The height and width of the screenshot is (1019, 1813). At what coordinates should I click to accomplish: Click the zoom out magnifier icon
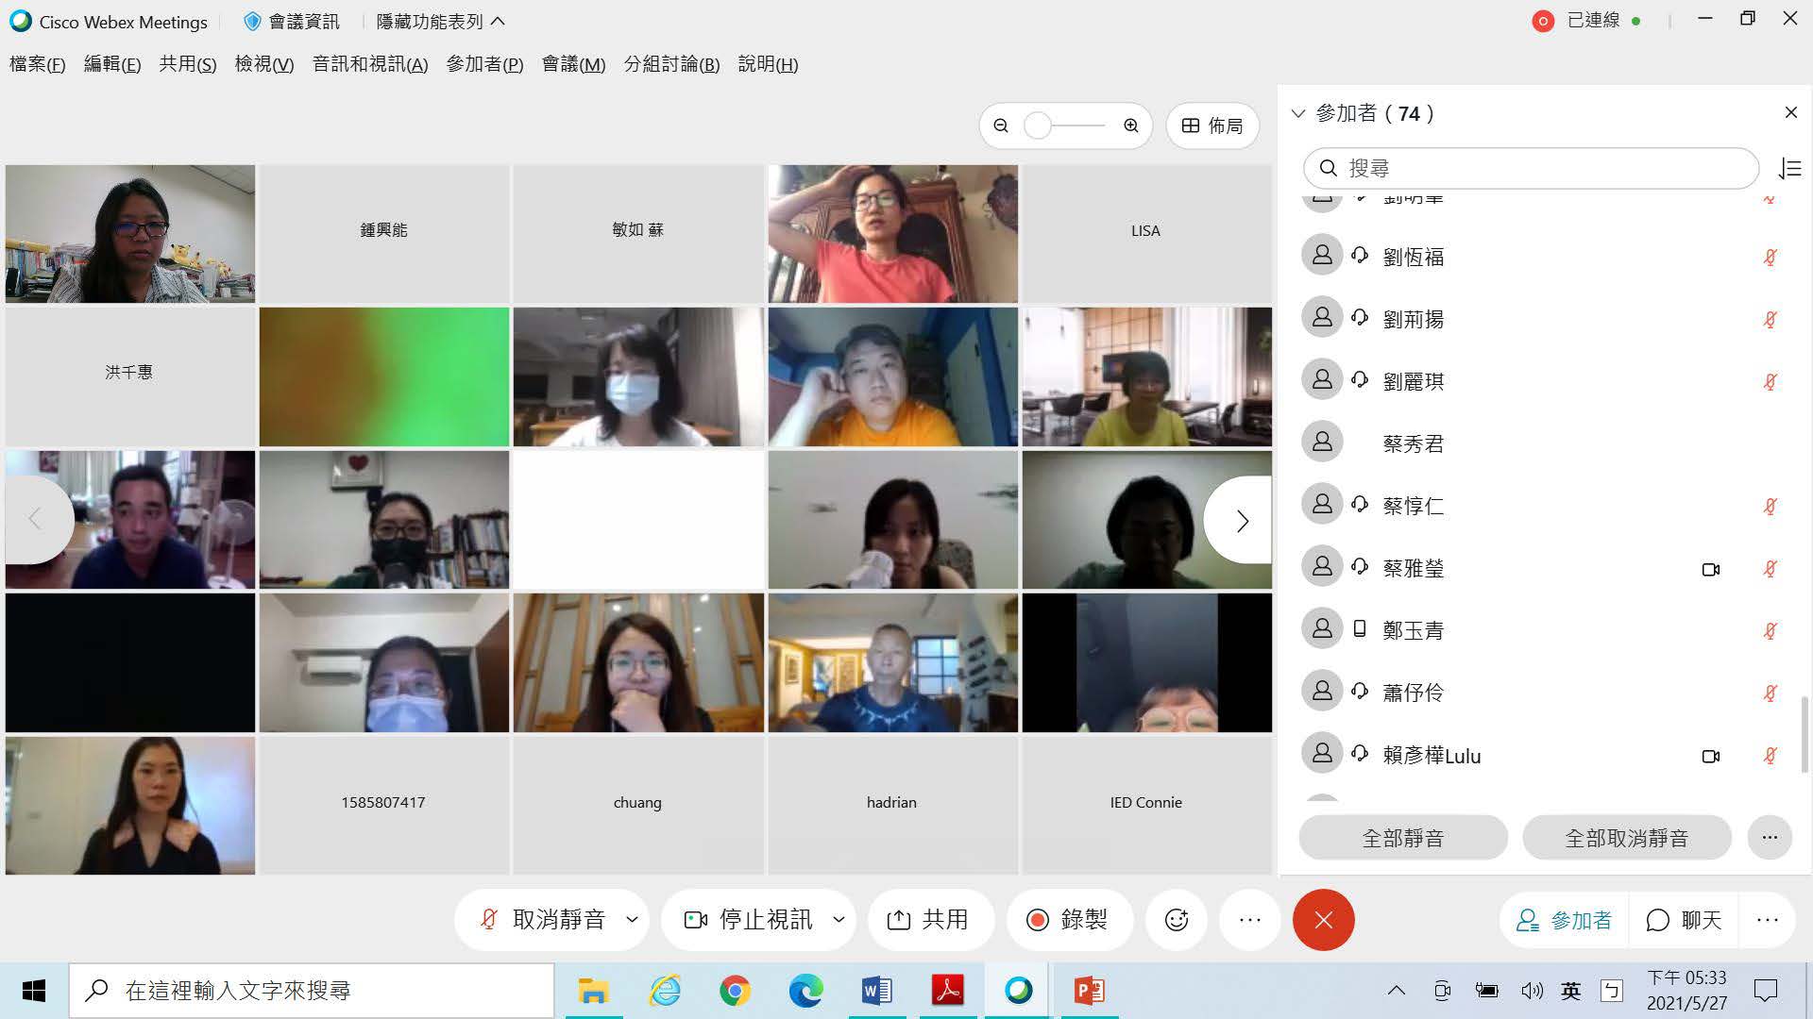pyautogui.click(x=1001, y=125)
